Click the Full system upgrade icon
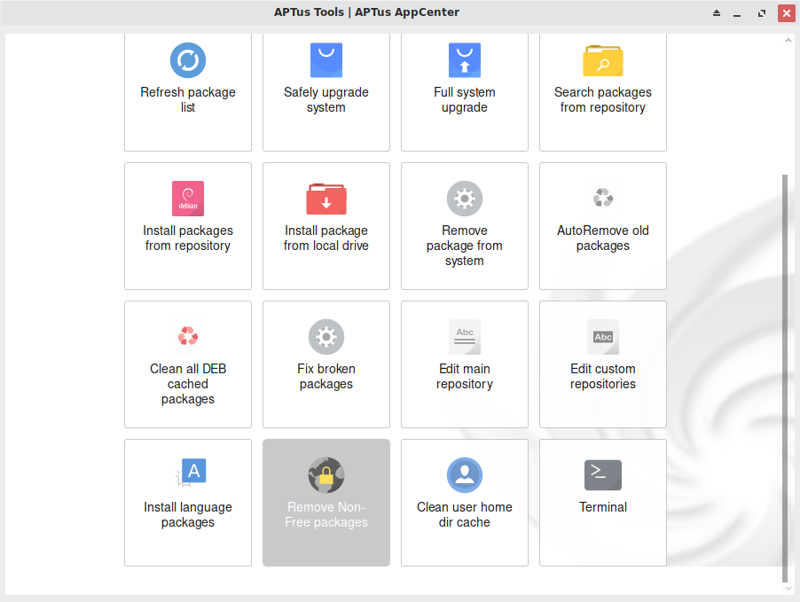The height and width of the screenshot is (602, 800). 464,60
